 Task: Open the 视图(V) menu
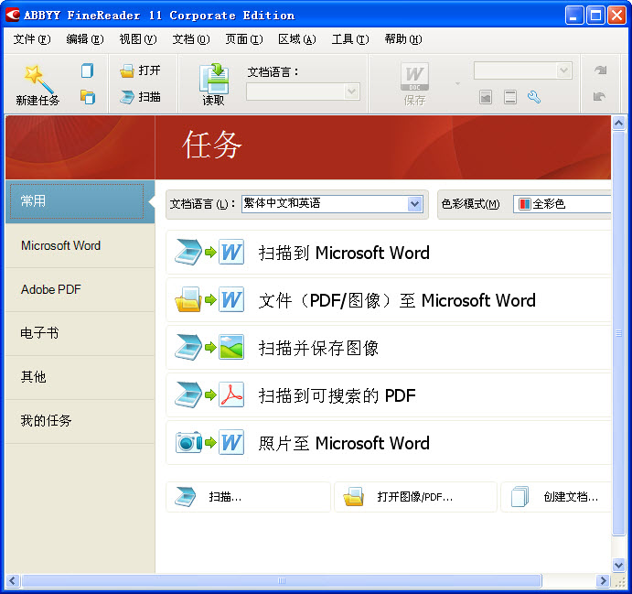138,39
